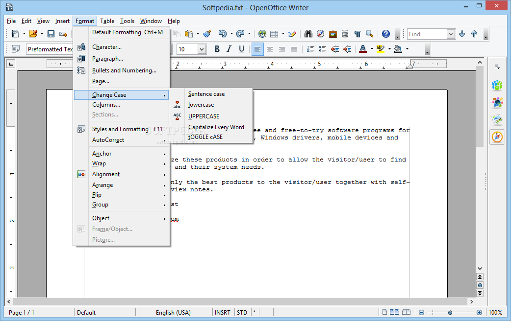The image size is (511, 321).
Task: Click the Data Sources cylinder icon
Action: click(x=345, y=34)
